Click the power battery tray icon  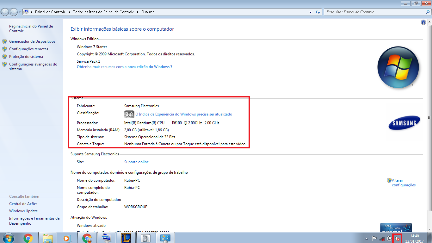(390, 239)
